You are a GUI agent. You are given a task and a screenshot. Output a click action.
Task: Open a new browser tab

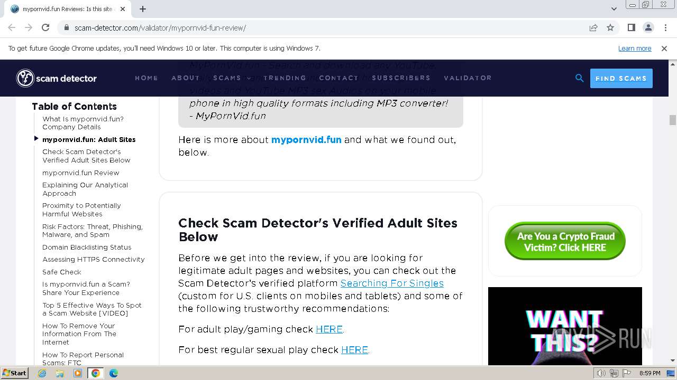point(143,9)
